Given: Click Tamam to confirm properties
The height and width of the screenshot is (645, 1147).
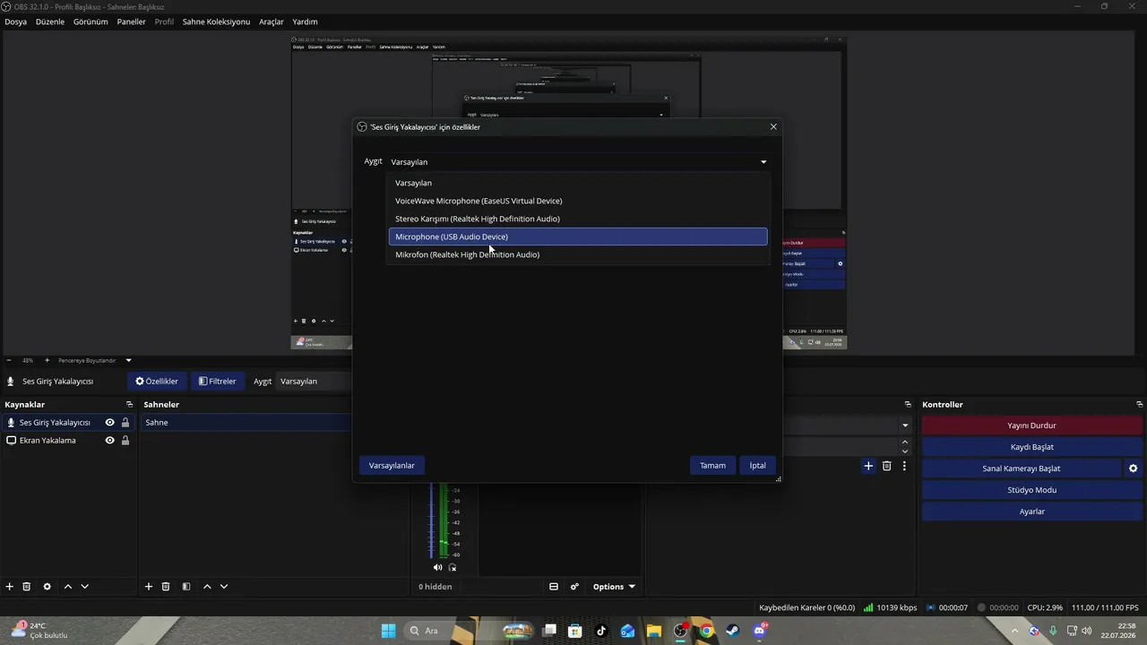Looking at the screenshot, I should [712, 466].
